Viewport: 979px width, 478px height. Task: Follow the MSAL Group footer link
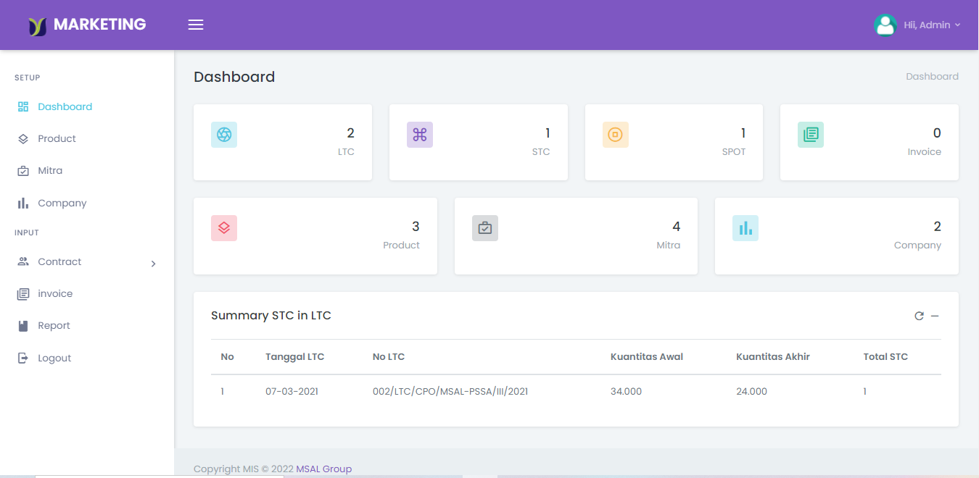click(323, 469)
